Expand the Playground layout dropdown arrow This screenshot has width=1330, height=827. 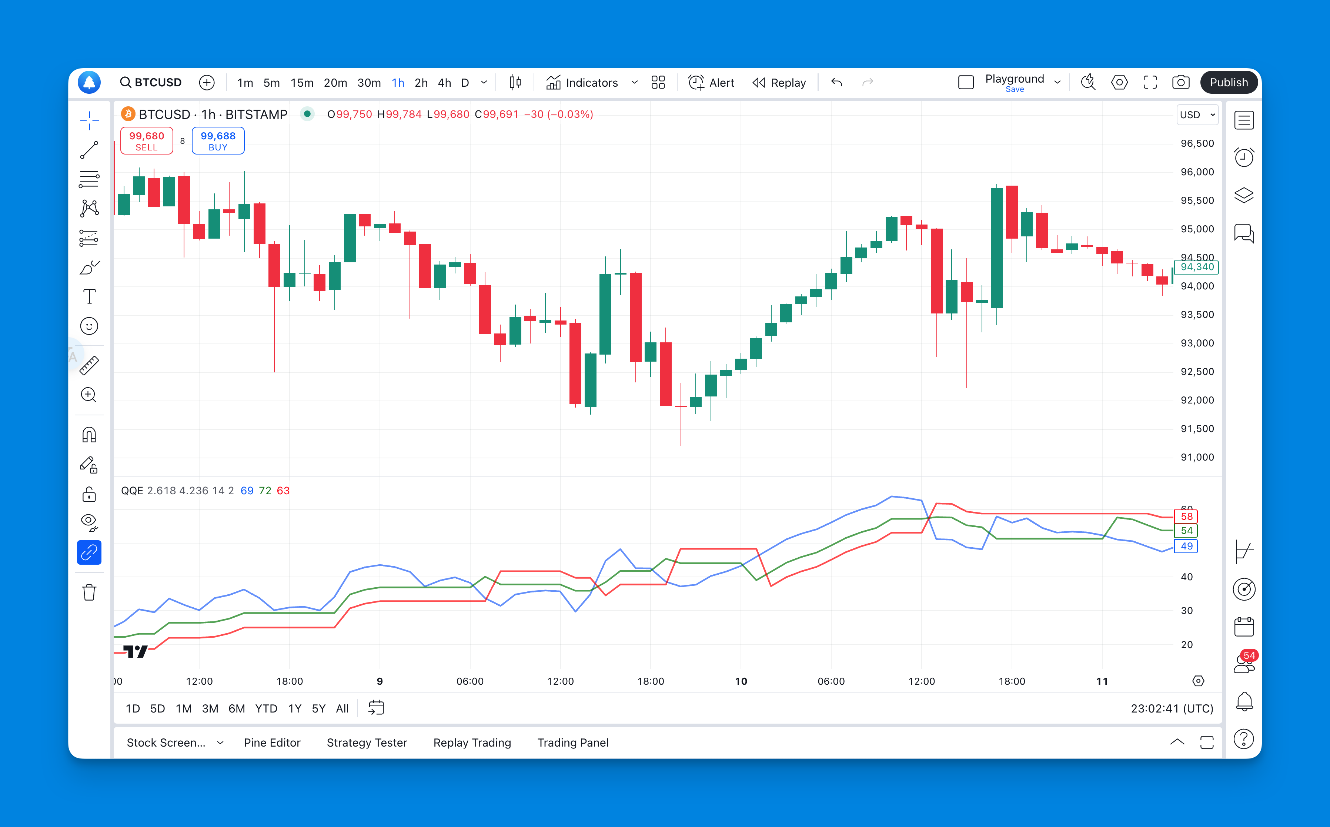(1057, 83)
